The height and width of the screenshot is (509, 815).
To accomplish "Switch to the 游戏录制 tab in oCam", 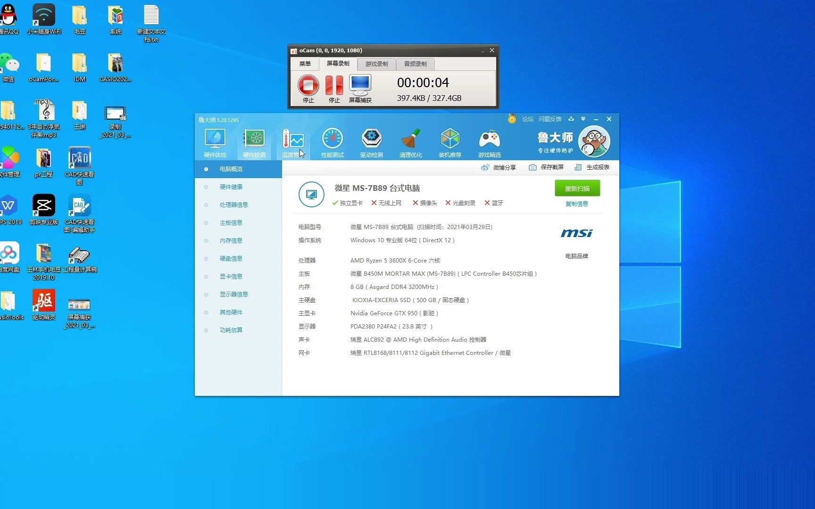I will pyautogui.click(x=376, y=64).
